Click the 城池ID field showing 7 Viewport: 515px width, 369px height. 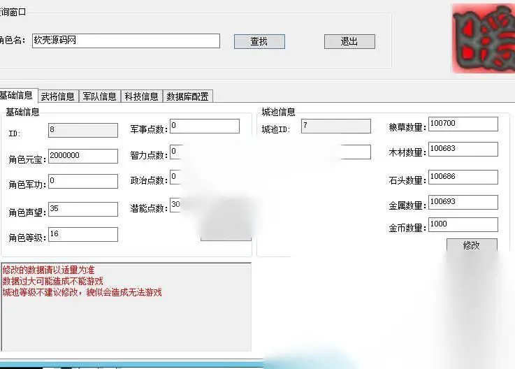pyautogui.click(x=336, y=126)
